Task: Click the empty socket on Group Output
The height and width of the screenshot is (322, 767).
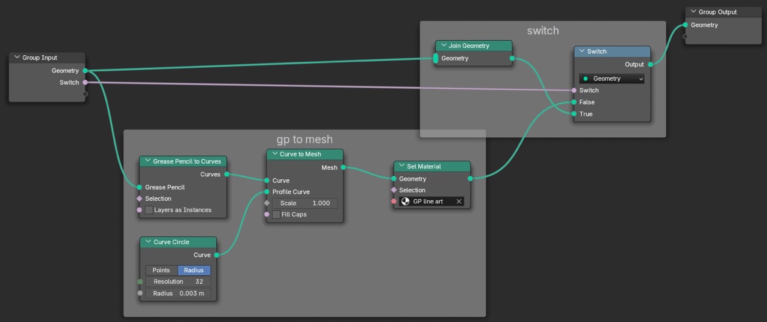Action: [x=686, y=37]
